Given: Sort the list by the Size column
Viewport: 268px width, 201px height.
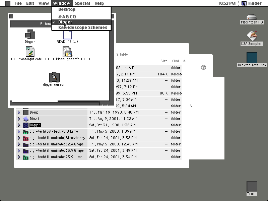Looking at the screenshot, I should point(164,61).
